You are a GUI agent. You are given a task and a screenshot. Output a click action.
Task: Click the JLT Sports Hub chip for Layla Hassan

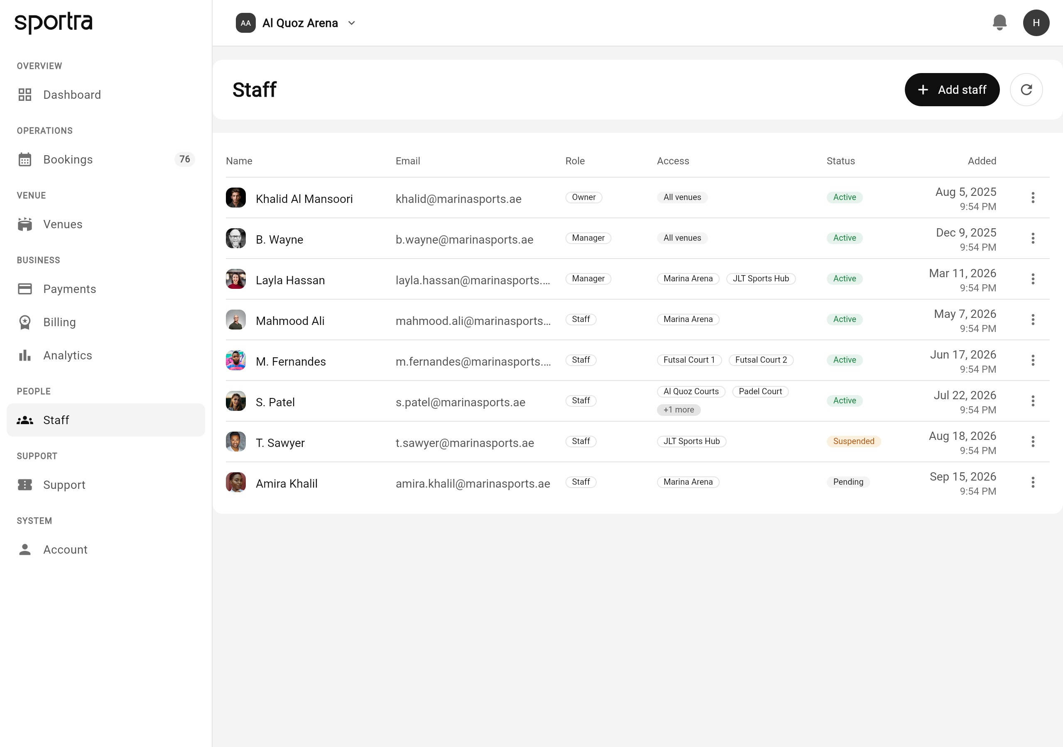point(760,278)
